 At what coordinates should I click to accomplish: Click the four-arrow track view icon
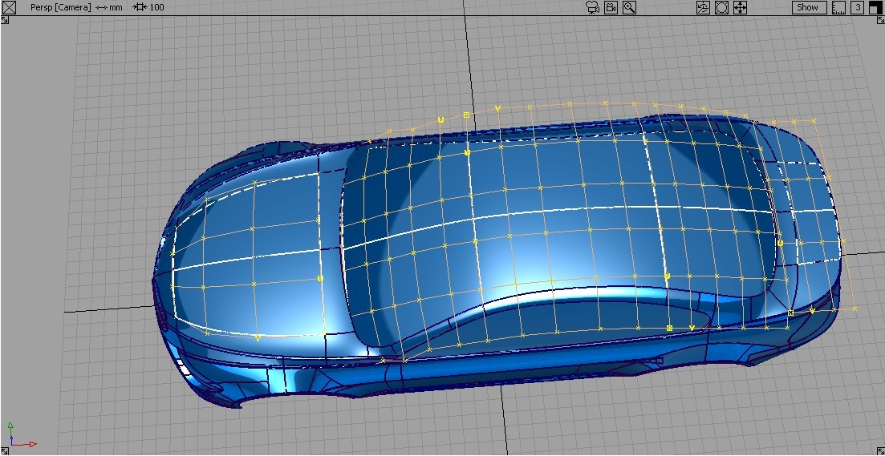click(740, 7)
